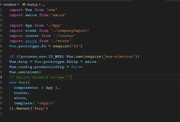This screenshot has height=122, width=180.
Task: Click the JS file type icon in breadcrumb
Action: (x=24, y=4)
